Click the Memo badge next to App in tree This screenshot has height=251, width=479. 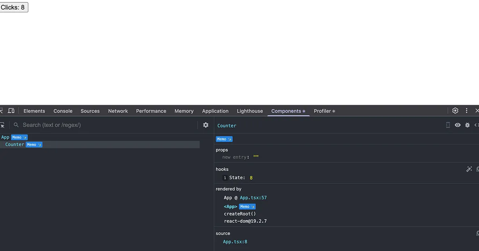pyautogui.click(x=19, y=137)
